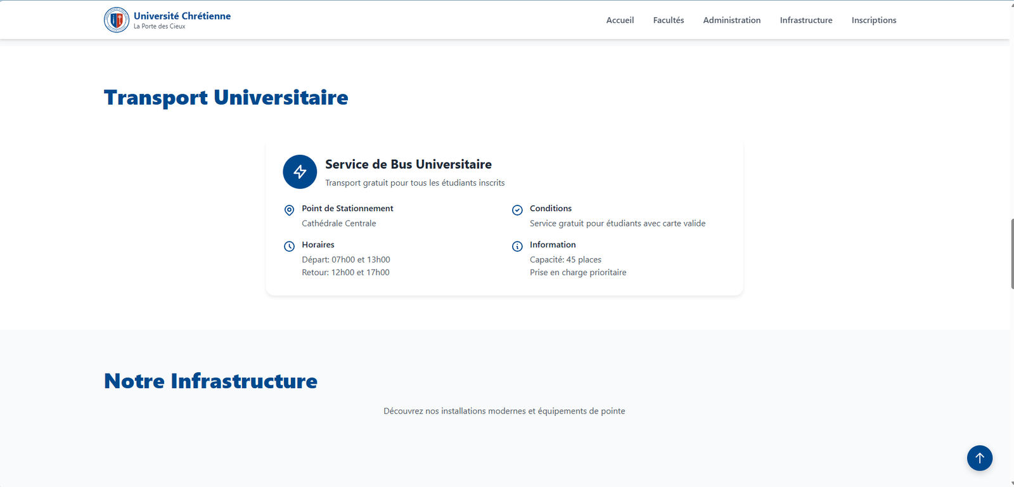The height and width of the screenshot is (487, 1014).
Task: Select the Service de Bus Universitaire title
Action: click(x=408, y=164)
